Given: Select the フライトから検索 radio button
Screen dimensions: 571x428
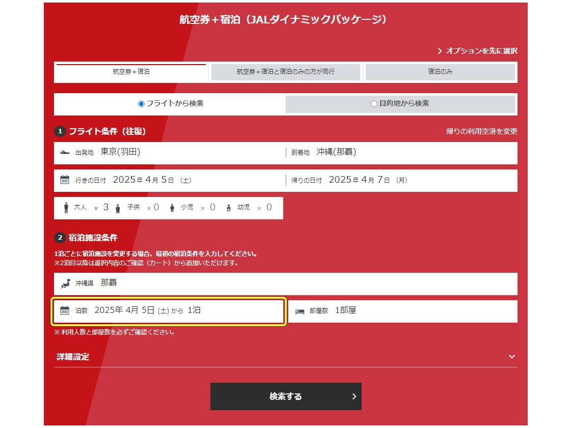Looking at the screenshot, I should coord(142,104).
